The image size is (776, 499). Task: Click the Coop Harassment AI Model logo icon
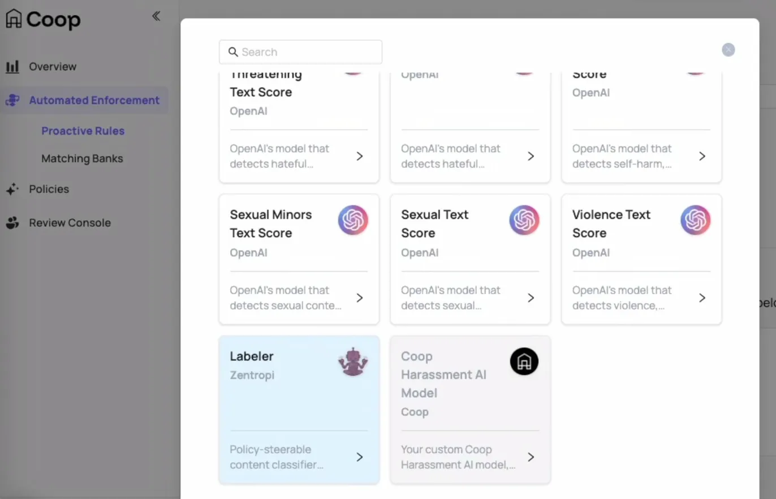click(x=524, y=362)
